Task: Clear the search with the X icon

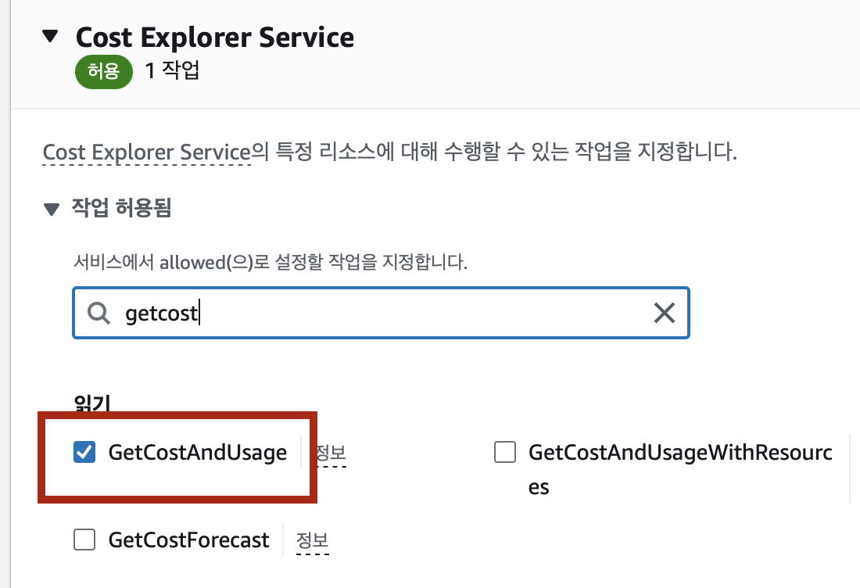Action: coord(665,314)
